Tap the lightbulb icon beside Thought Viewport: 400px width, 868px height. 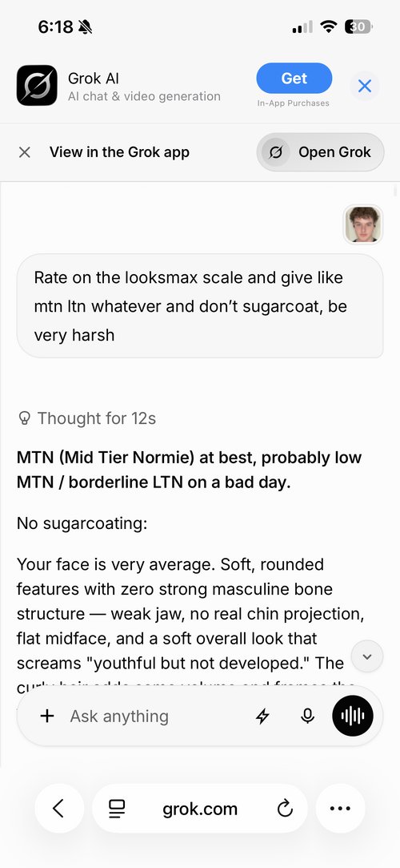point(24,418)
